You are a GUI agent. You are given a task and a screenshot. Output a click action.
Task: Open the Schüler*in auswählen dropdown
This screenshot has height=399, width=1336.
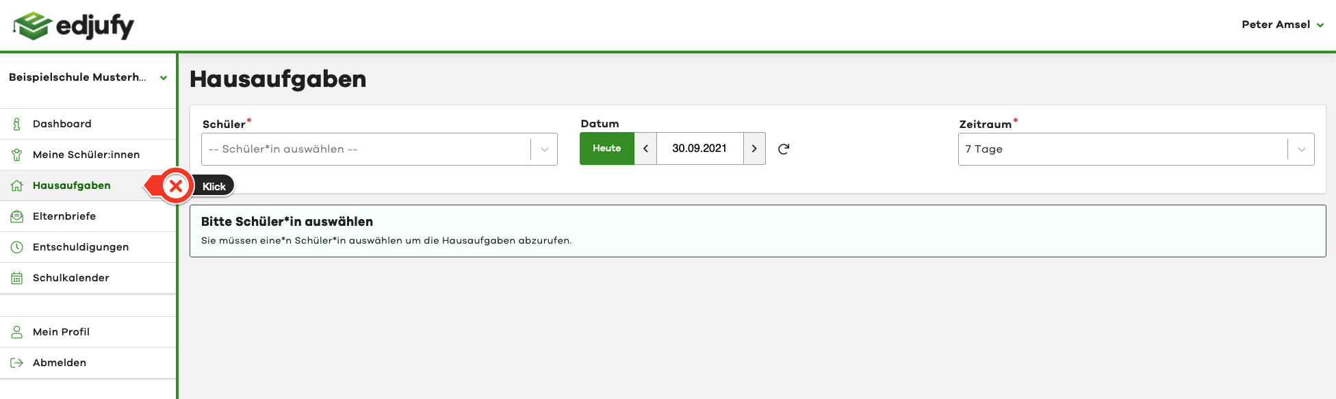[x=379, y=149]
